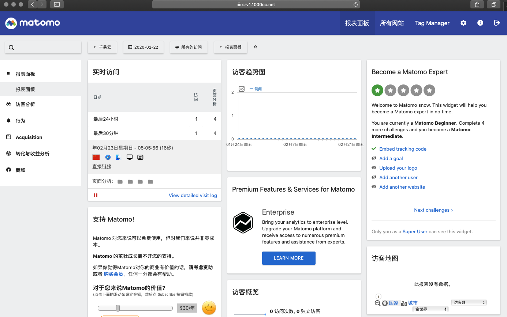
Task: Click the donation amount slider handle
Action: (x=118, y=308)
